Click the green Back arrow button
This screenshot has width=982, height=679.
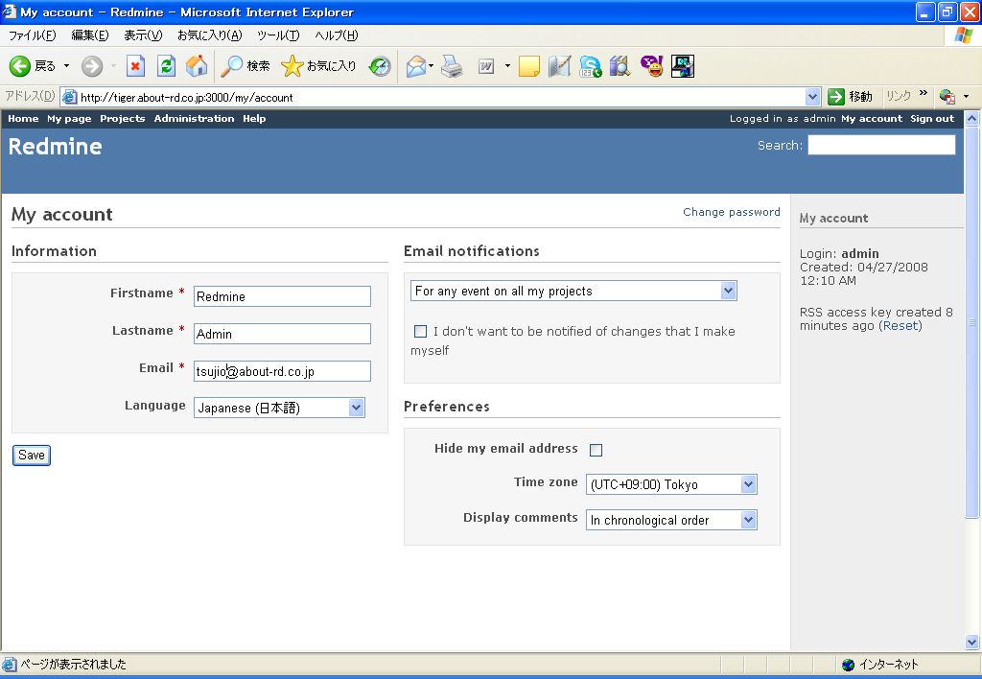19,66
